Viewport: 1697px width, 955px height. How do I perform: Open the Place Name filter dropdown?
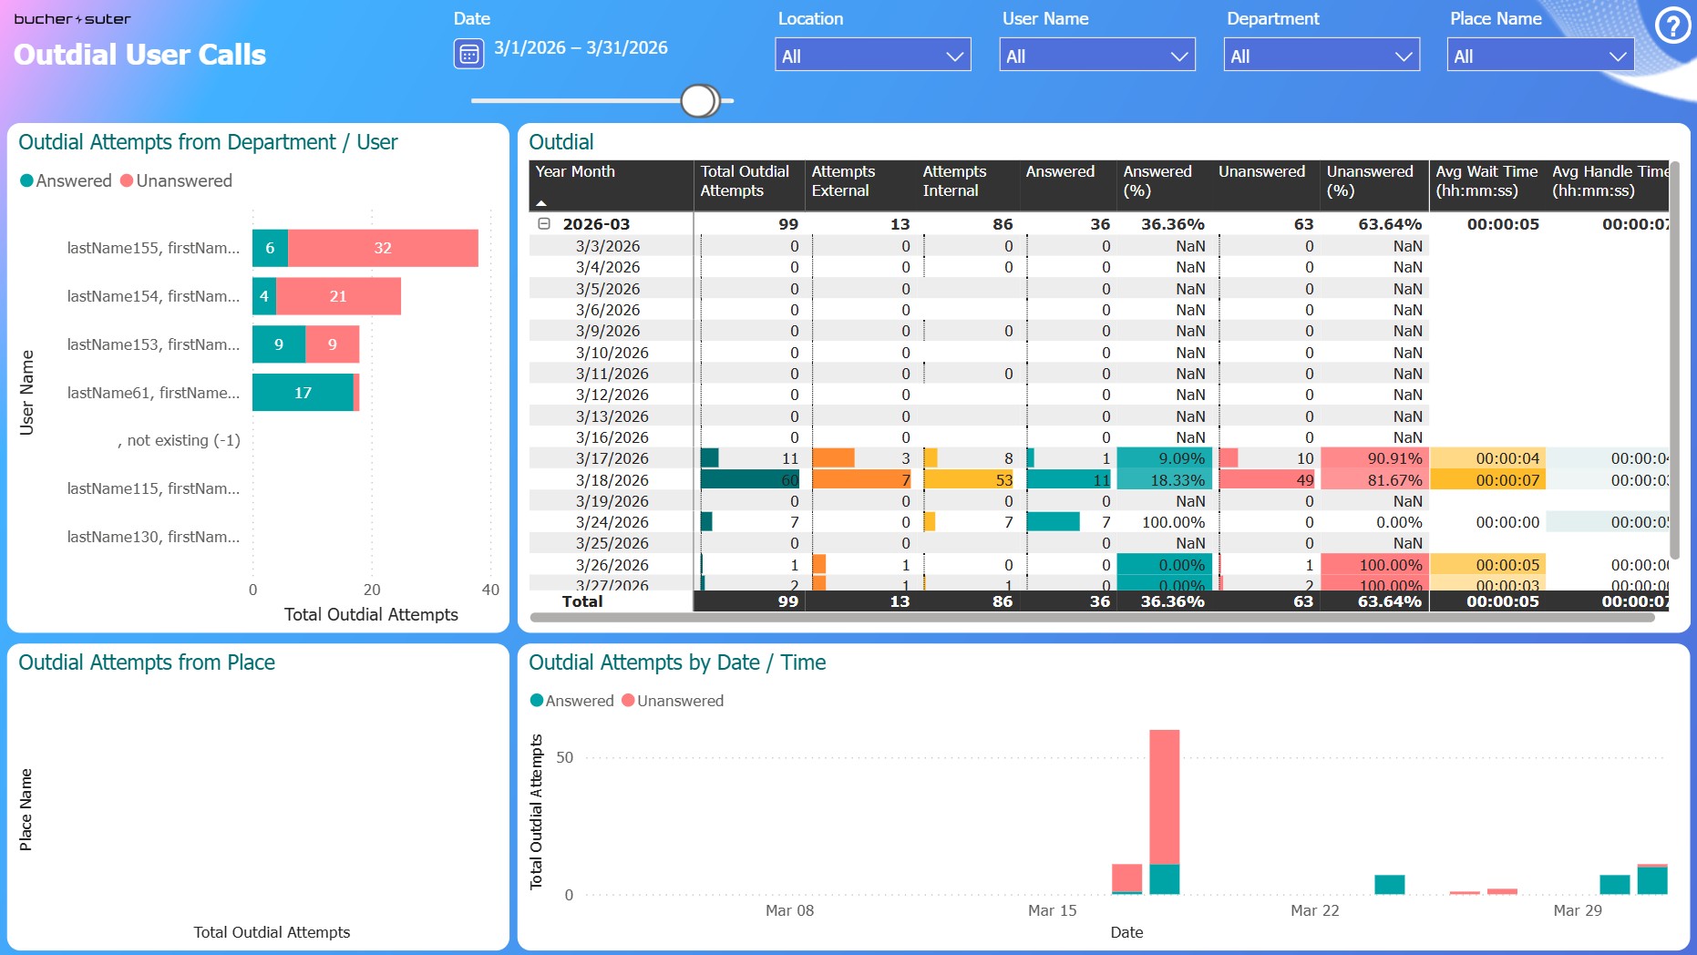click(1540, 55)
